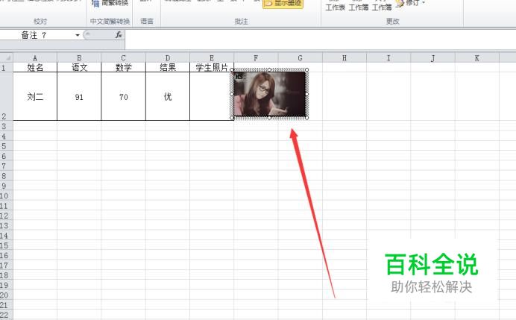This screenshot has height=320, width=516.
Task: Select column C header
Action: pos(123,58)
